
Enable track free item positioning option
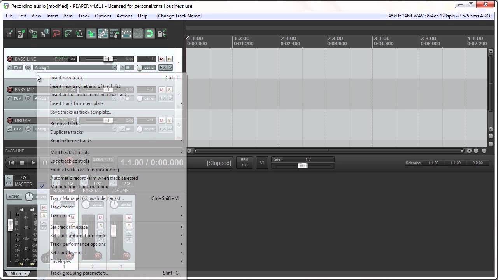click(x=112, y=170)
